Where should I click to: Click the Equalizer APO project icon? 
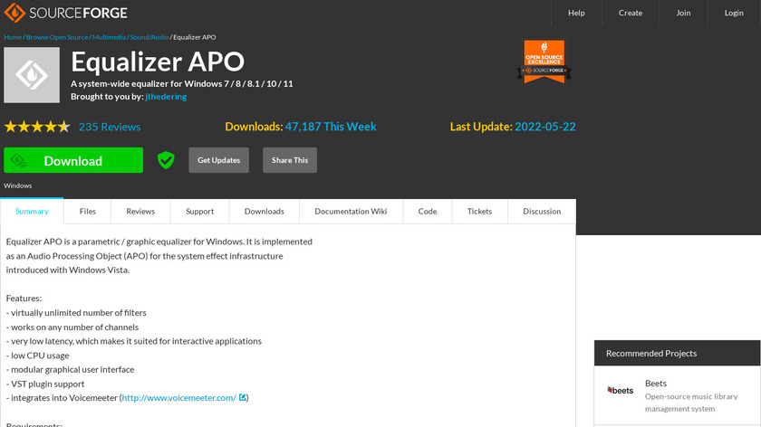tap(32, 75)
